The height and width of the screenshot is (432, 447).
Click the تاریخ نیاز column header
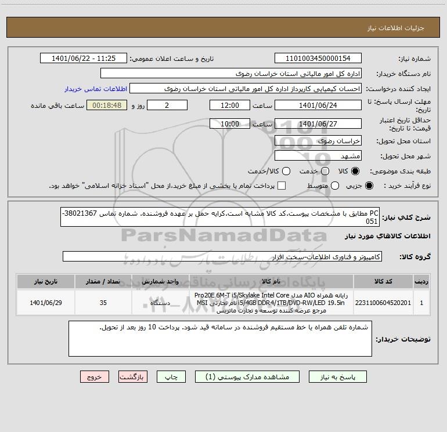46,281
